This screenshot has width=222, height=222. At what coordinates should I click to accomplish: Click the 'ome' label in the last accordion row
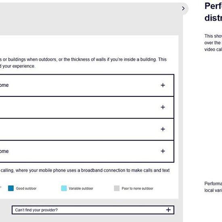click(x=4, y=151)
